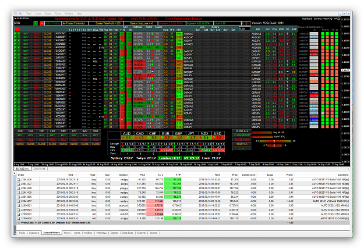Open the Window menu
364x249 pixels.
coord(69,13)
